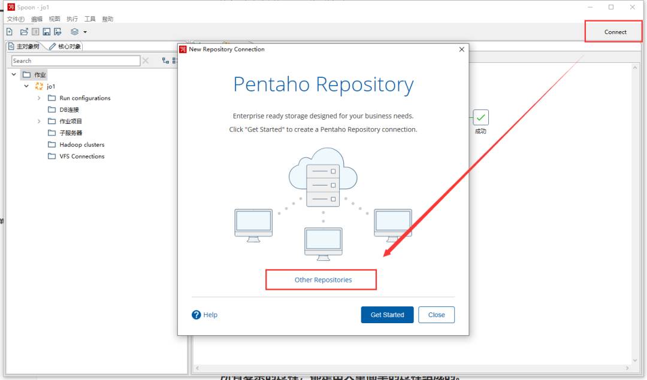Click the Perspectives layers icon

pyautogui.click(x=75, y=32)
